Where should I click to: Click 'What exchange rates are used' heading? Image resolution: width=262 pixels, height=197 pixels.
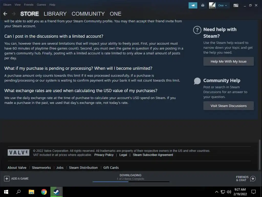tap(81, 91)
